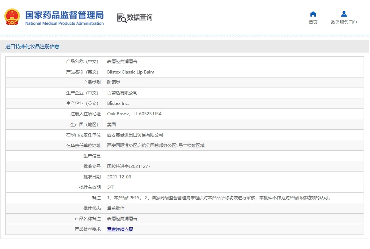This screenshot has height=249, width=370.
Task: Open the 查看详细内容 link
Action: pos(120,229)
